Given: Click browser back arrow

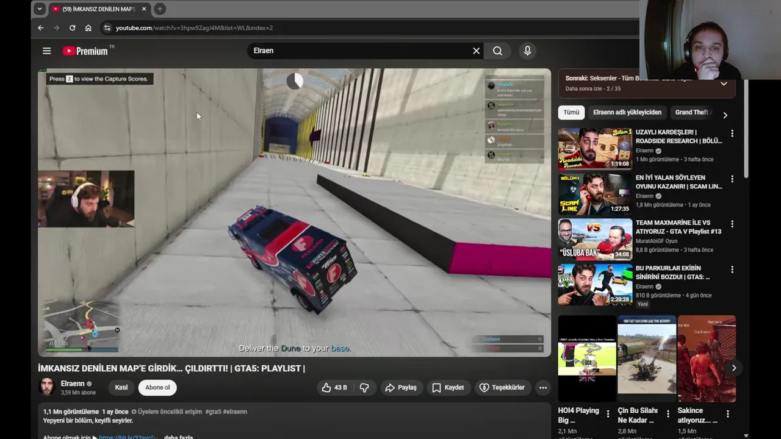Looking at the screenshot, I should click(x=41, y=28).
